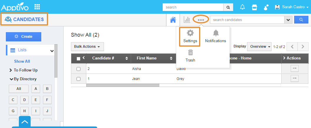
Task: Click the last name cell Grey
Action: pos(180,79)
